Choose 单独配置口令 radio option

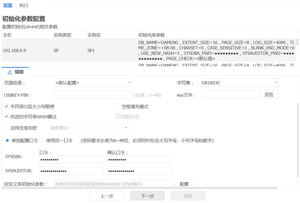7,140
